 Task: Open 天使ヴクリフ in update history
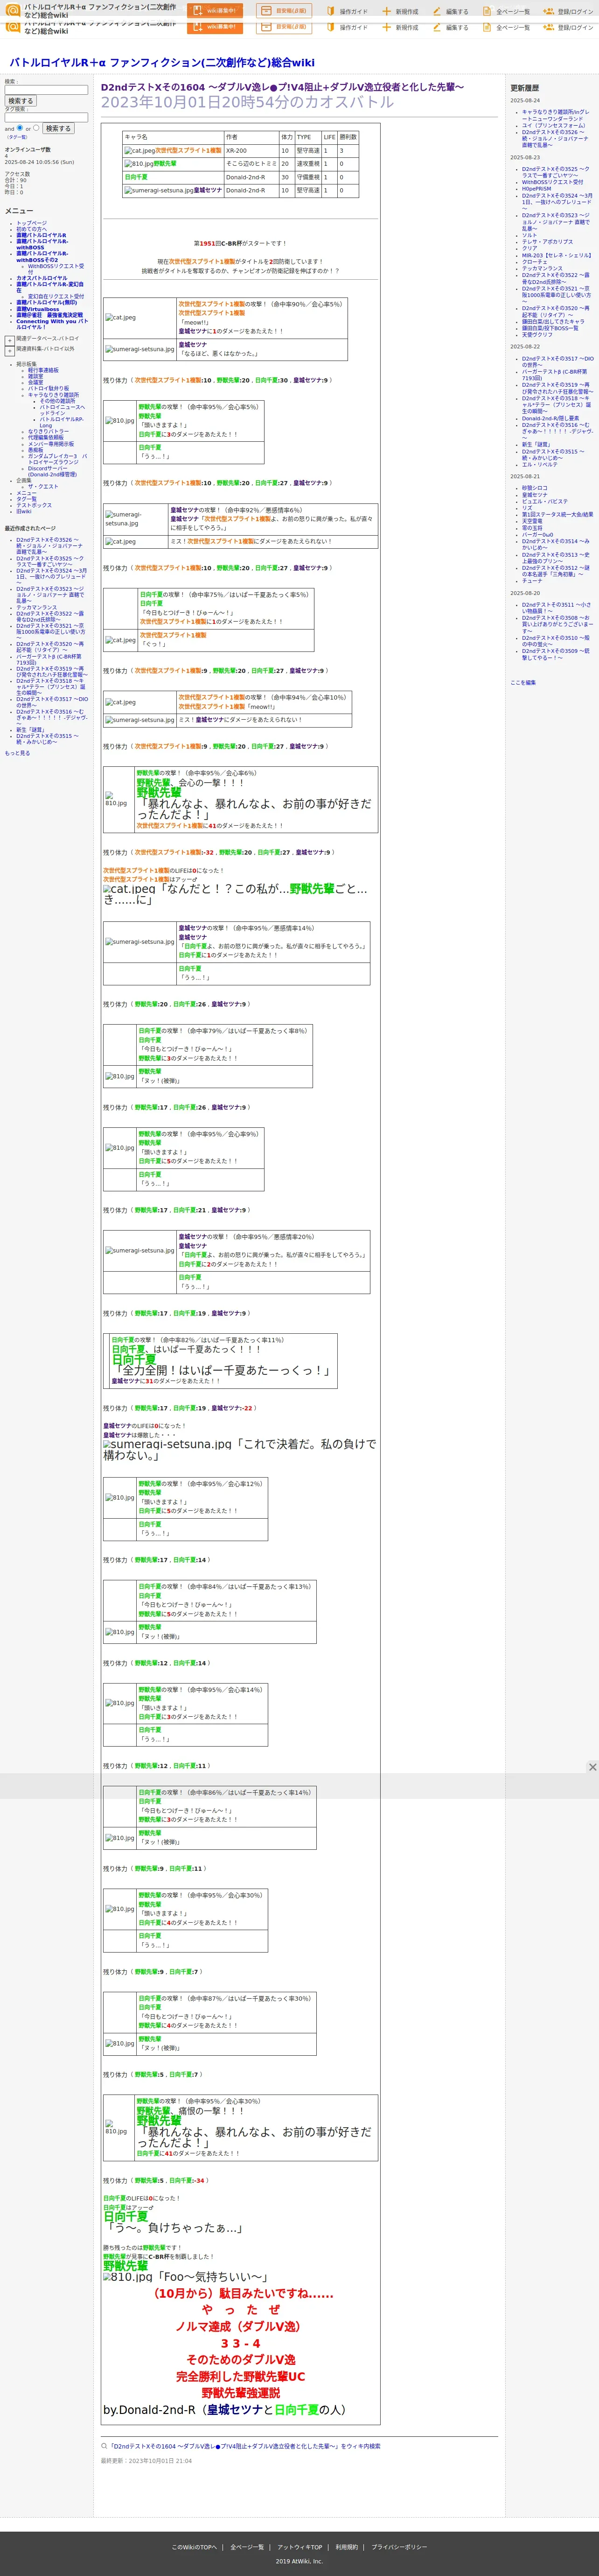point(537,334)
